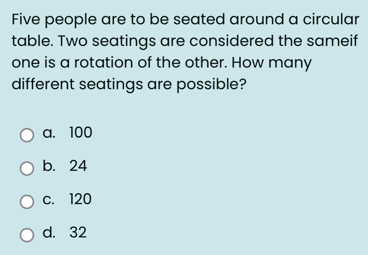Click the answer value 120
The height and width of the screenshot is (255, 368).
(80, 199)
